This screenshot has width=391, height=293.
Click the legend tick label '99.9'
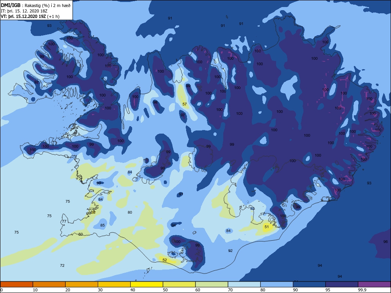click(x=362, y=290)
